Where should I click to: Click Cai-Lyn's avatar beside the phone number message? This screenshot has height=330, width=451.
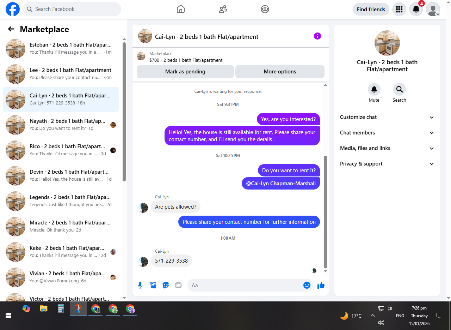point(143,262)
